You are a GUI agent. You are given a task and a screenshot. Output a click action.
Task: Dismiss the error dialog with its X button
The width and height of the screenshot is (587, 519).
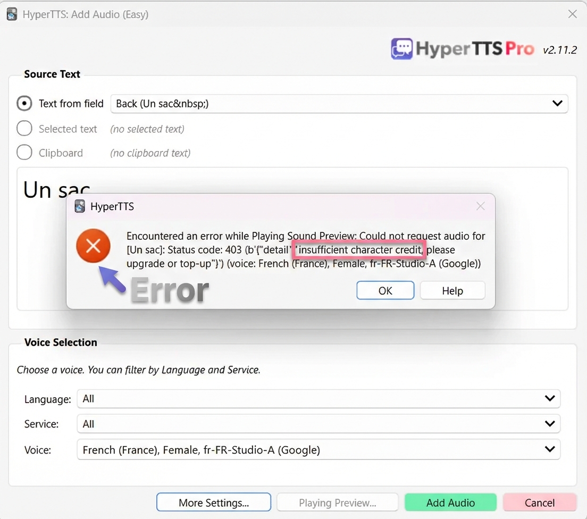point(480,206)
